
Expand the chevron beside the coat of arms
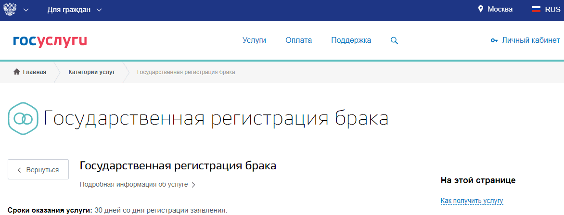pos(26,10)
